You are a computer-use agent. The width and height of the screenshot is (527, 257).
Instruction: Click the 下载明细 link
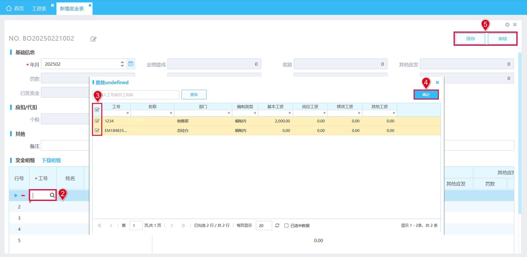tap(51, 160)
